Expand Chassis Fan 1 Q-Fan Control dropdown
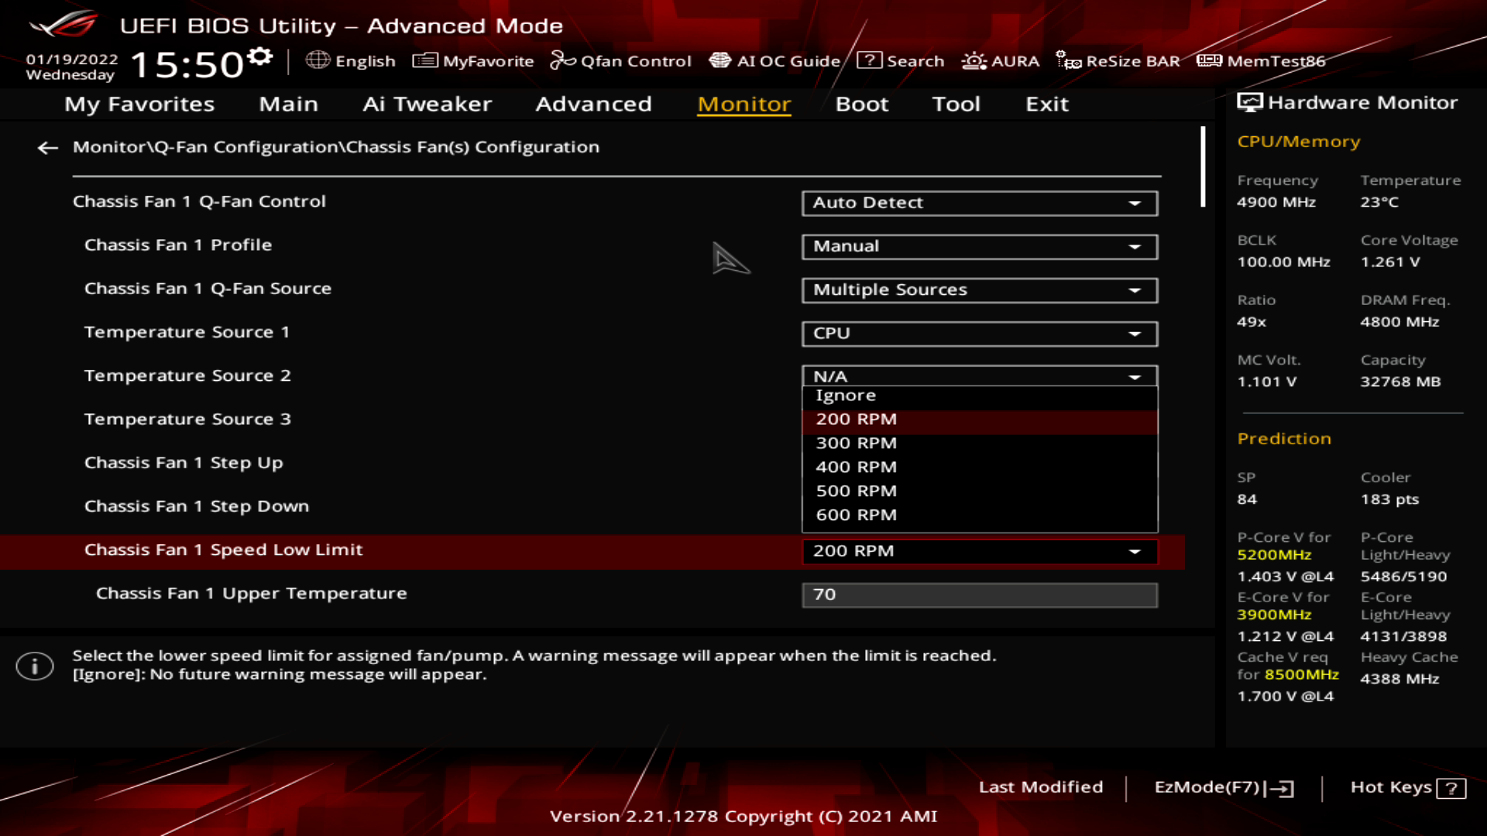 (980, 203)
